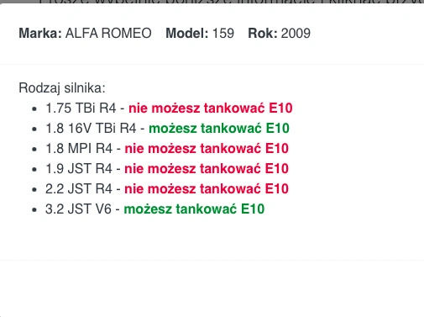Click green E10 status for 3.2 JST V6
This screenshot has height=317, width=424.
coord(194,209)
